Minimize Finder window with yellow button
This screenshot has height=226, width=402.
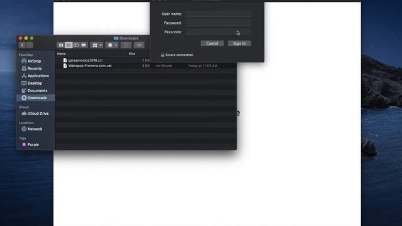(26, 38)
